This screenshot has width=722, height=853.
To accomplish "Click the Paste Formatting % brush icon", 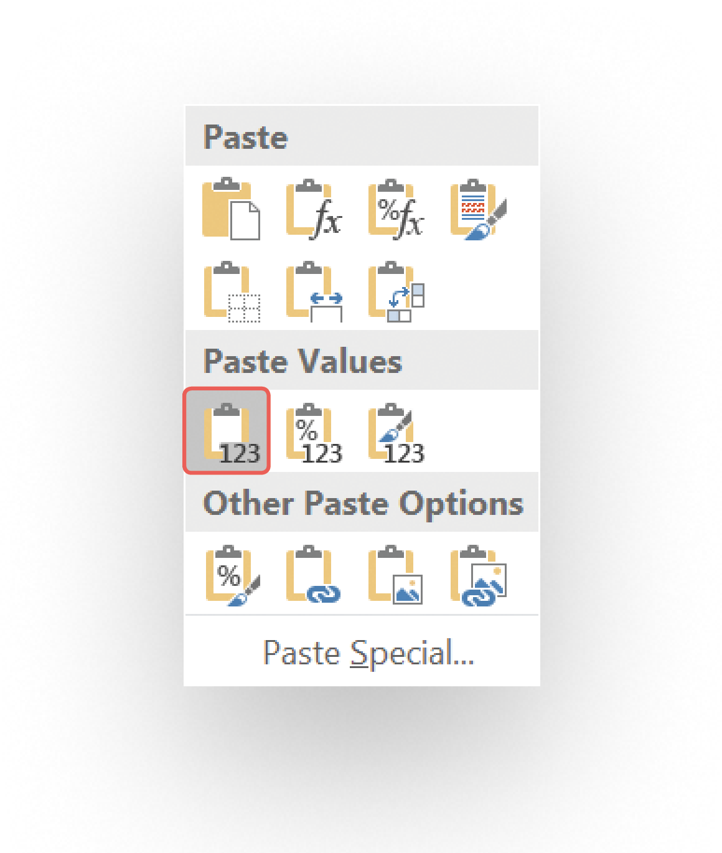I will click(232, 575).
